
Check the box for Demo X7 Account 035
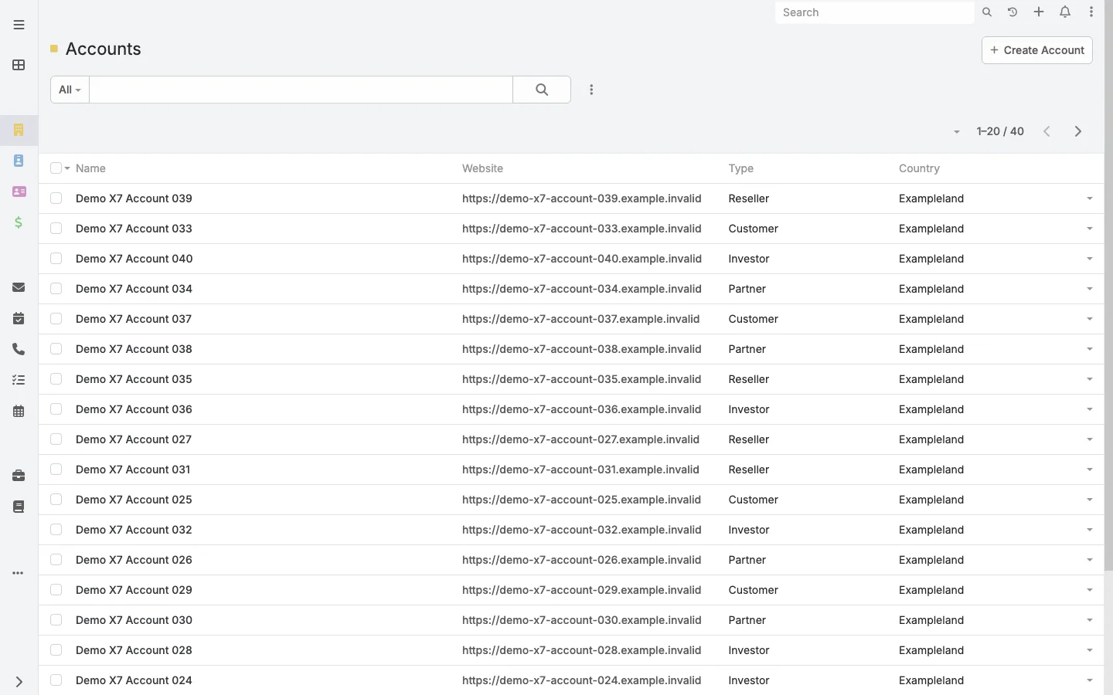tap(56, 379)
